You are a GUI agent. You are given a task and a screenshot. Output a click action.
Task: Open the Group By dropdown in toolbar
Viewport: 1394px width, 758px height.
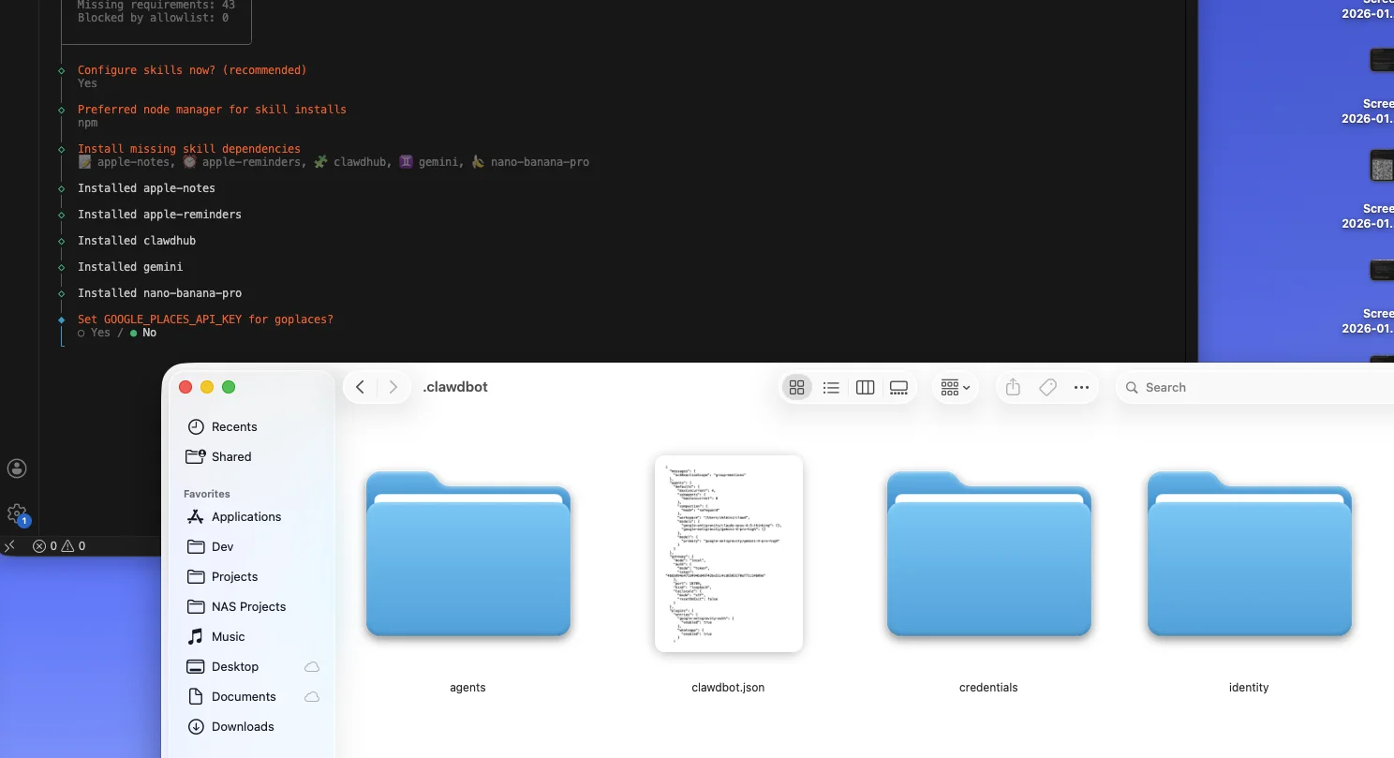click(x=955, y=387)
